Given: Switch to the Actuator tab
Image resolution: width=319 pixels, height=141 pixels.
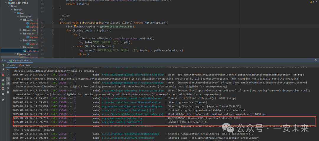Looking at the screenshot, I should pos(24,65).
